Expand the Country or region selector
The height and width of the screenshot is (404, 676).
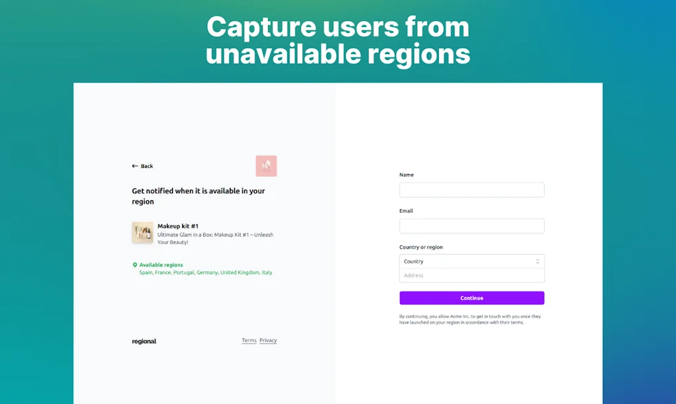click(471, 261)
